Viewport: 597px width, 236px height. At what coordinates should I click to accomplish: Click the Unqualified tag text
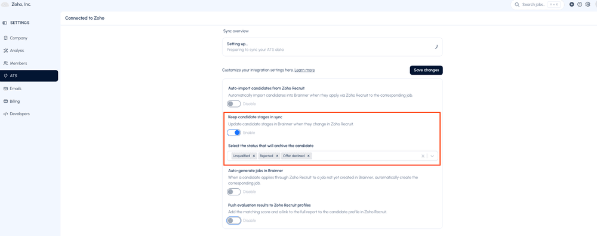click(241, 156)
